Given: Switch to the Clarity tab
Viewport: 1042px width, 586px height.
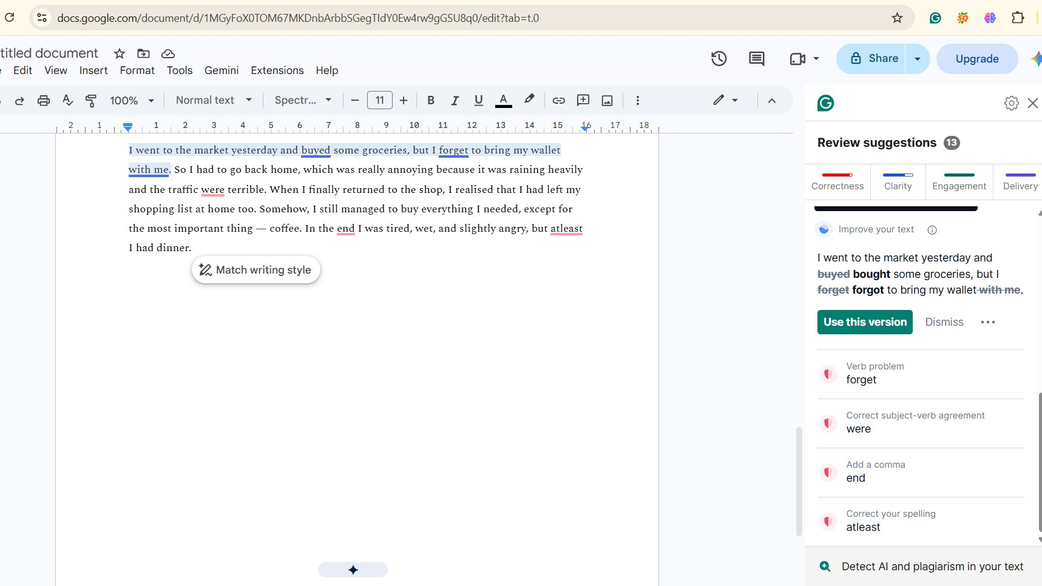Looking at the screenshot, I should tap(898, 182).
